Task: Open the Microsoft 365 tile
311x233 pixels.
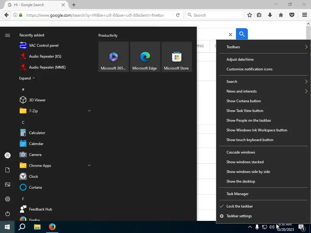Action: coord(114,57)
